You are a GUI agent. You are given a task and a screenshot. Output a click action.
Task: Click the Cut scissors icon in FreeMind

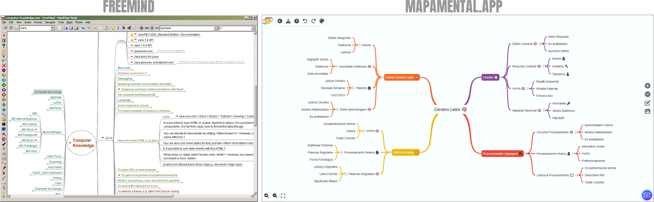[95, 28]
